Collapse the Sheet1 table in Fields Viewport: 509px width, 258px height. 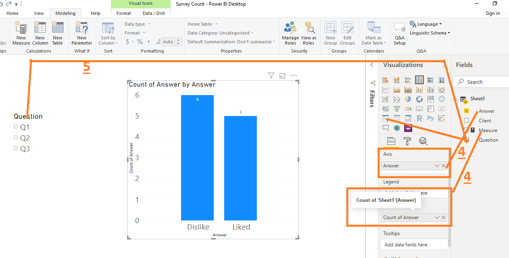coord(456,99)
